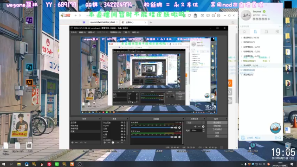Mute the desktop audio channel
Screen dimensions: 297x167
coord(175,128)
